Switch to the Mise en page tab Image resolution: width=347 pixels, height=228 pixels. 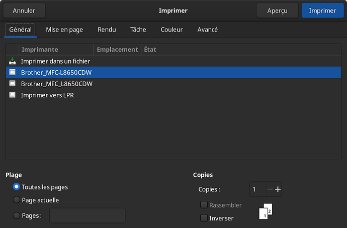tap(64, 30)
